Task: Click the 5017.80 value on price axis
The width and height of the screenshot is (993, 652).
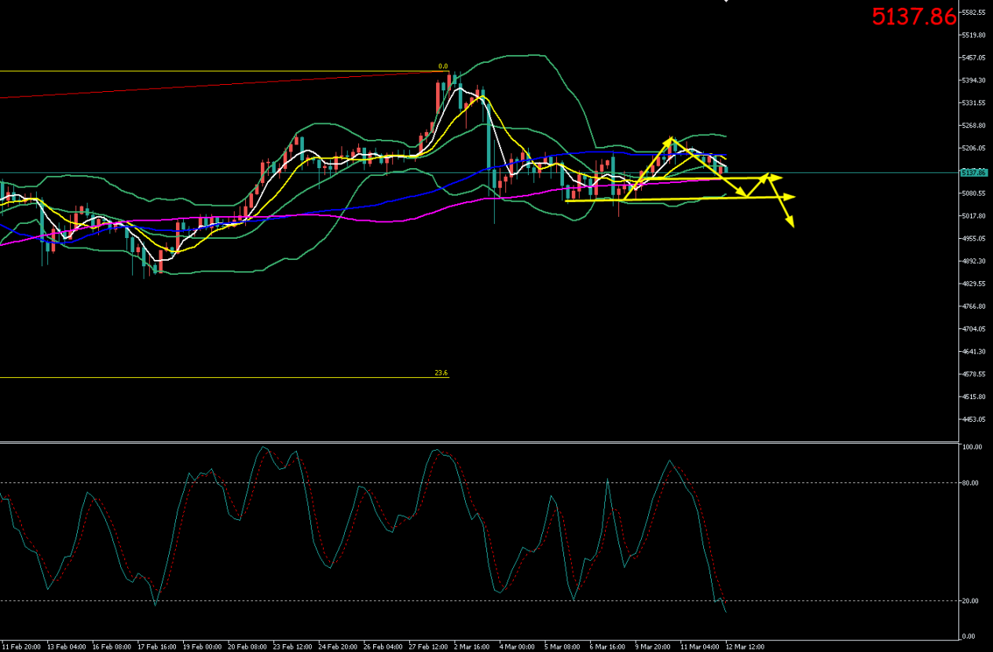Action: point(974,216)
